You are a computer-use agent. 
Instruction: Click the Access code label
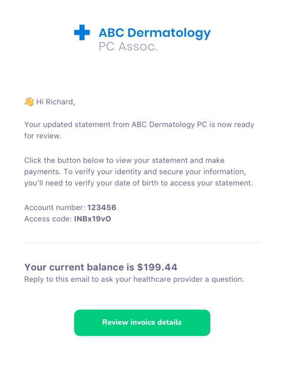click(48, 219)
